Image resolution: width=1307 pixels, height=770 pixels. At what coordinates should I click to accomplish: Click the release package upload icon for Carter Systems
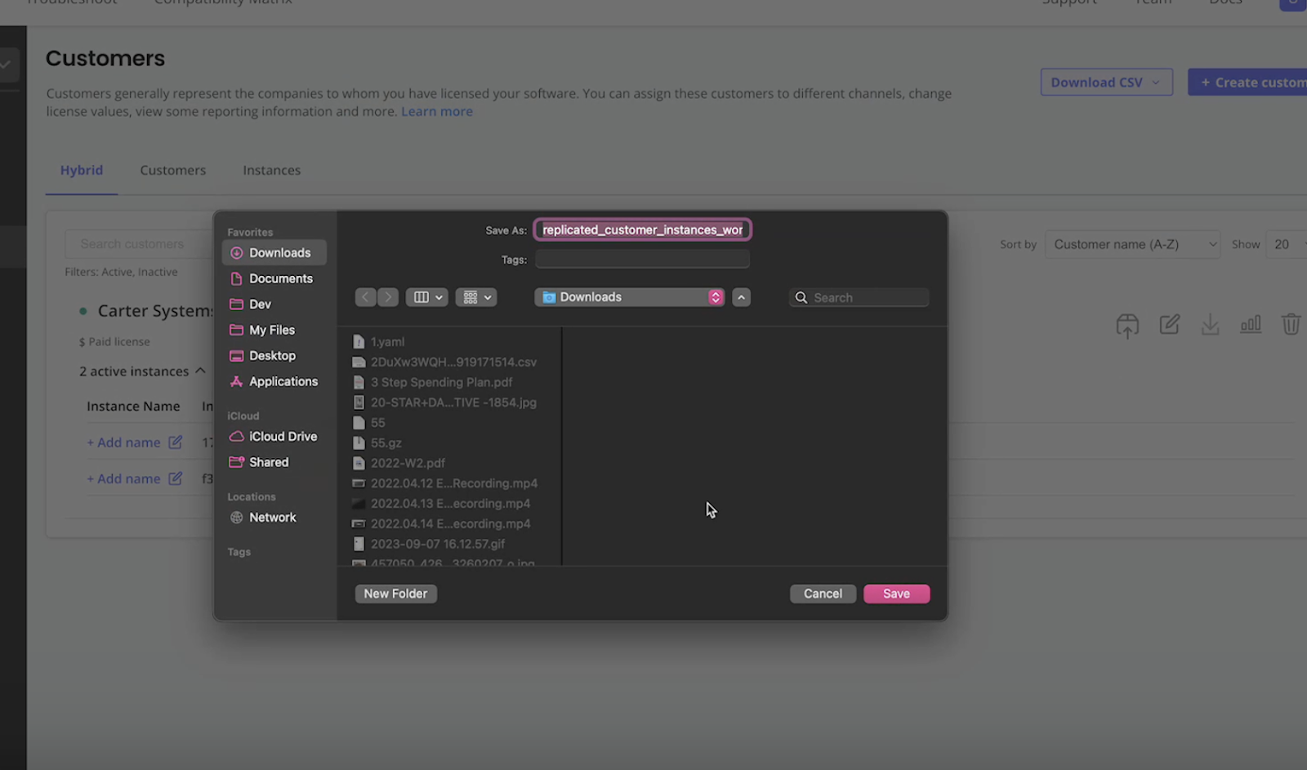click(x=1128, y=324)
